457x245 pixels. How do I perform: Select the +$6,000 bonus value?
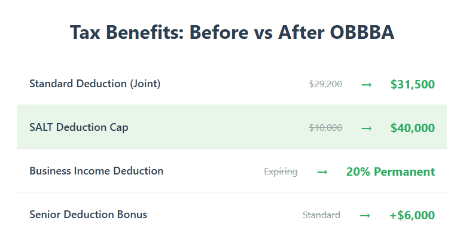[412, 215]
